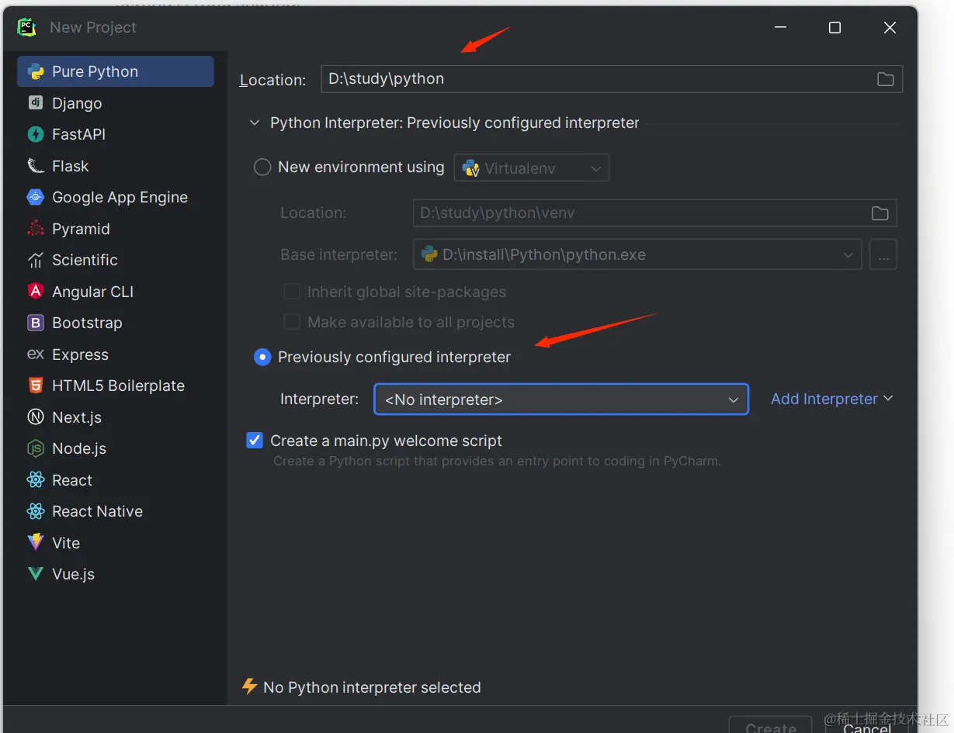The width and height of the screenshot is (954, 733).
Task: Select Previously configured interpreter radio button
Action: tap(262, 357)
